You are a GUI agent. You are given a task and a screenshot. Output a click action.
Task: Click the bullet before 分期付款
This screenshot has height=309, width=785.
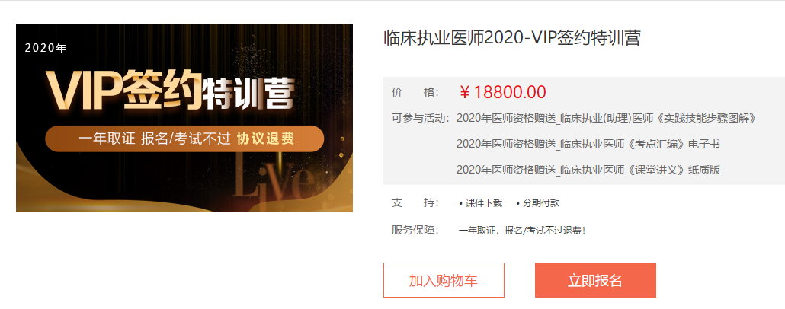(518, 203)
